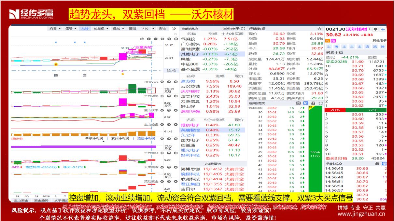Expand the 前复权 dropdown

(101, 29)
